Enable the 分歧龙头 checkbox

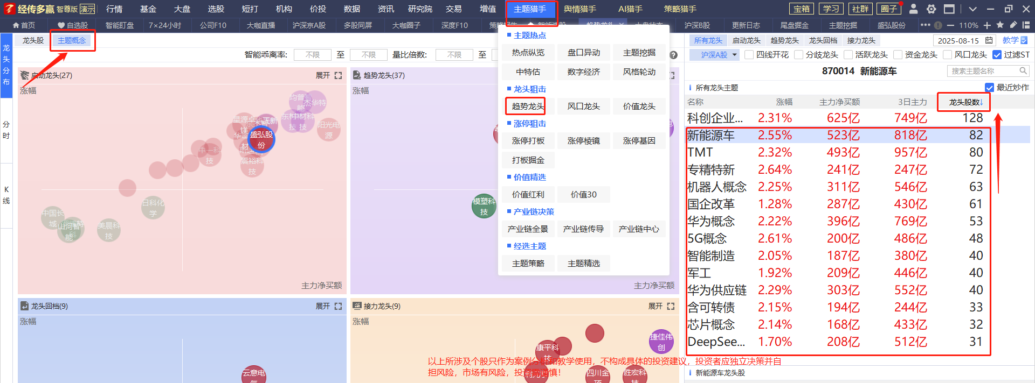click(x=798, y=55)
